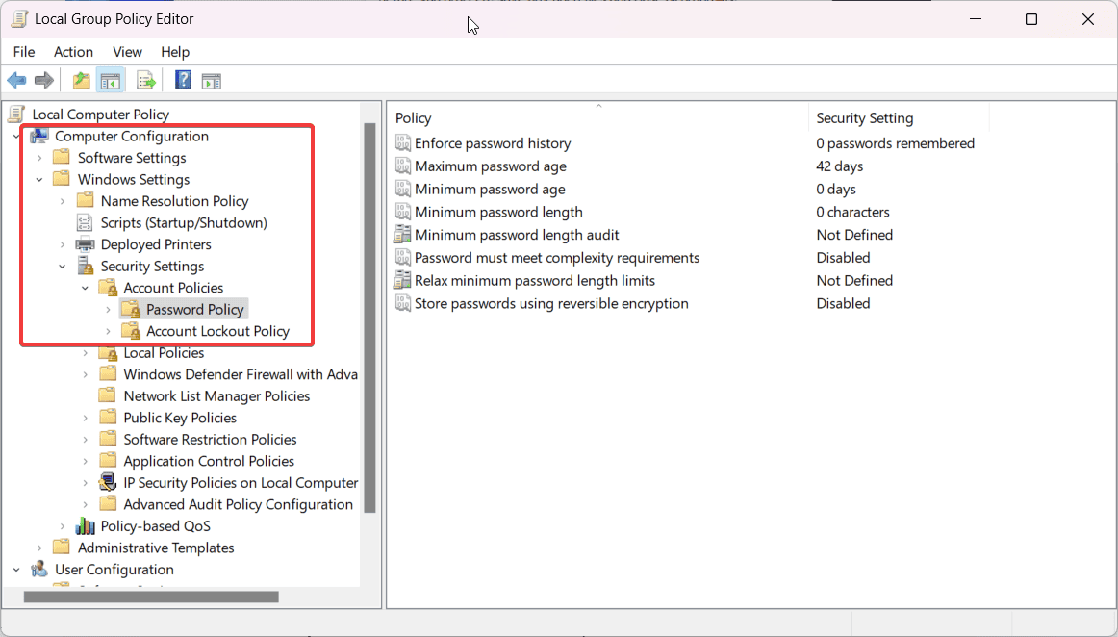Toggle Show/Hide Console Tree toolbar icon
This screenshot has width=1118, height=637.
pyautogui.click(x=111, y=81)
